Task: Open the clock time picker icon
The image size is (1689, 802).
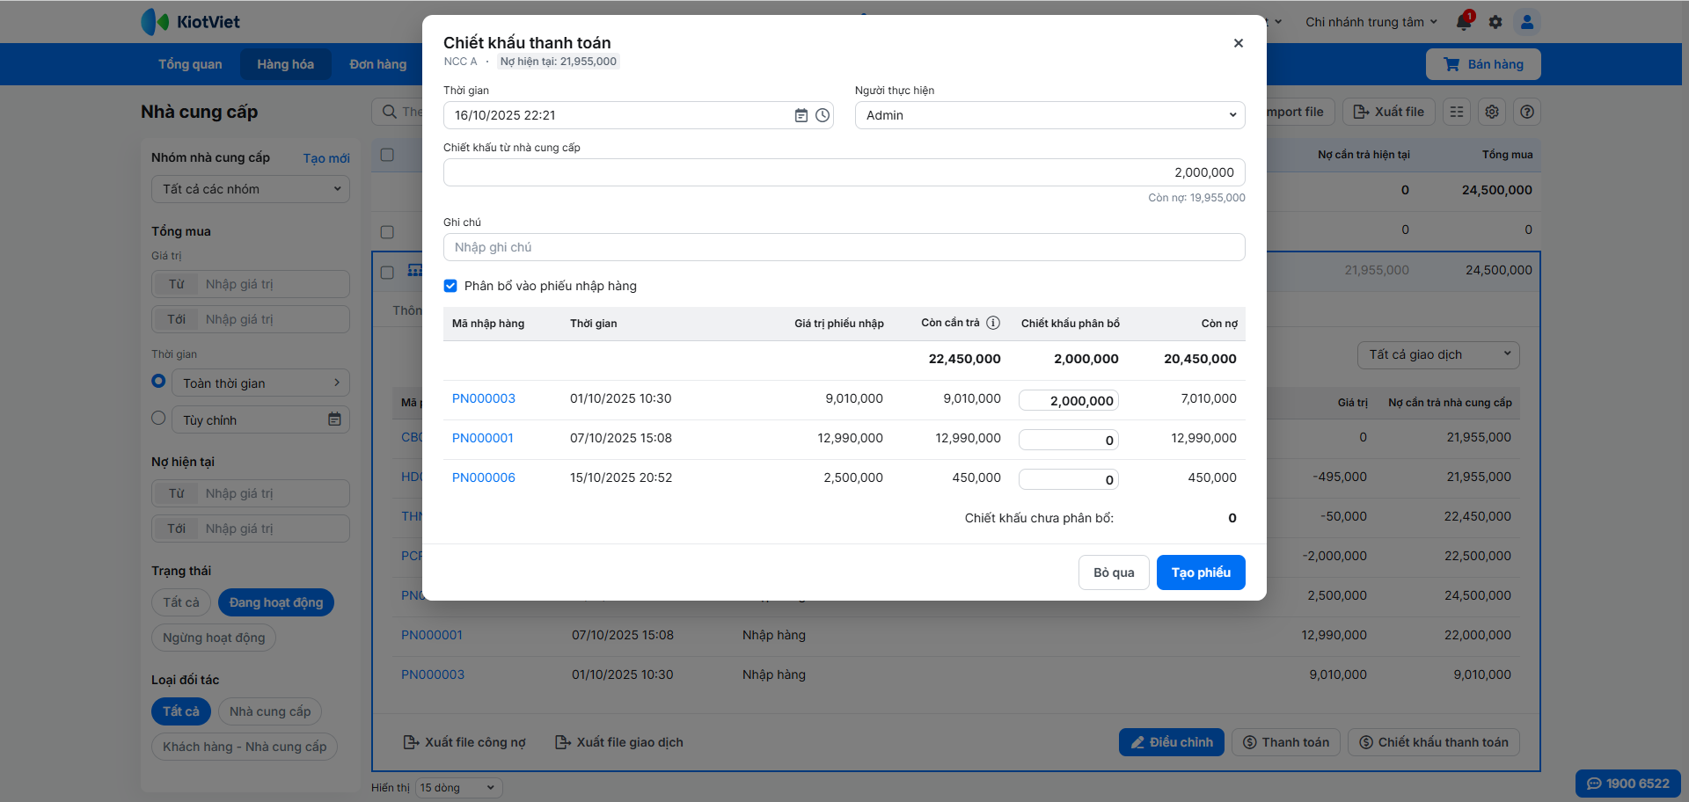Action: (x=823, y=115)
